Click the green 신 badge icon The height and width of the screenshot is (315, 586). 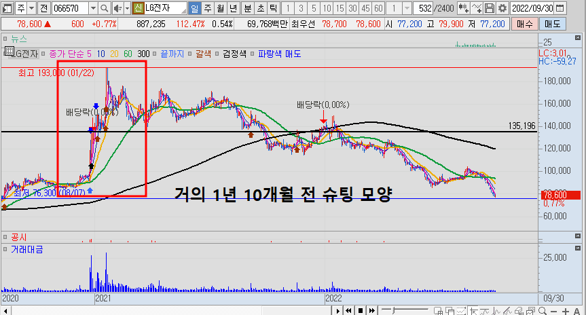[138, 8]
